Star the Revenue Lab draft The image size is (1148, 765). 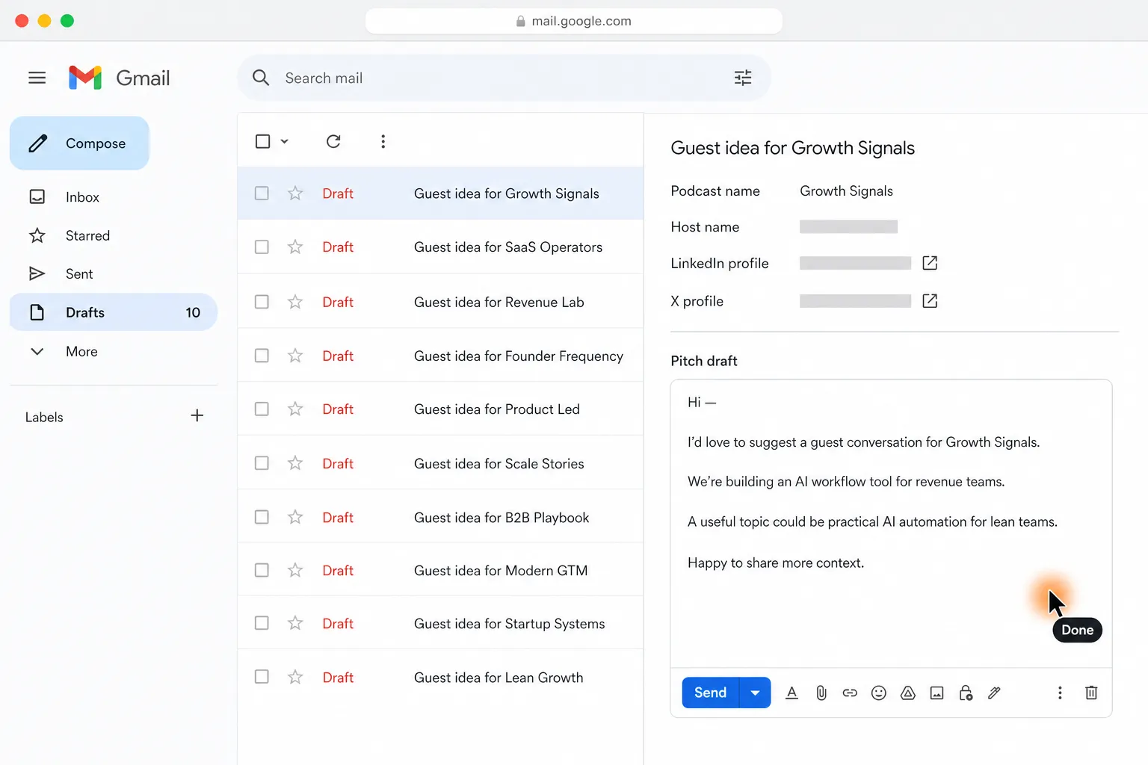tap(295, 302)
